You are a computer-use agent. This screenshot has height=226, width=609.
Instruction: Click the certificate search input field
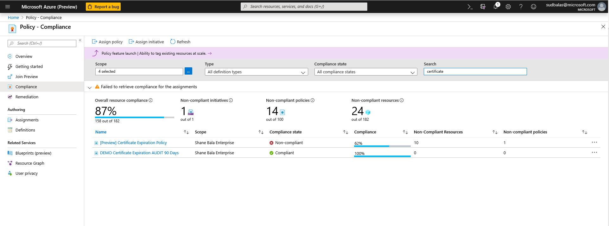point(475,72)
